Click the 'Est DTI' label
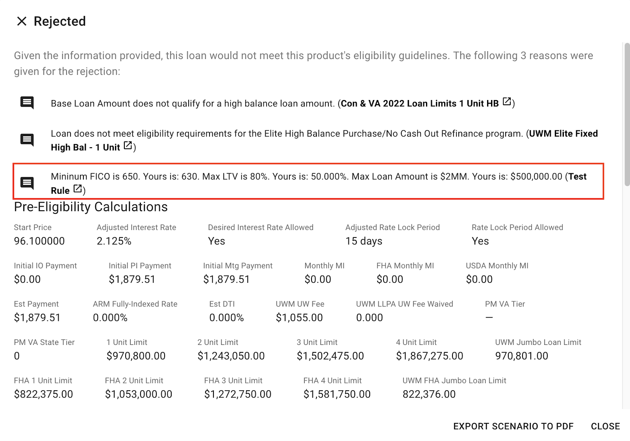This screenshot has width=630, height=441. coord(222,304)
